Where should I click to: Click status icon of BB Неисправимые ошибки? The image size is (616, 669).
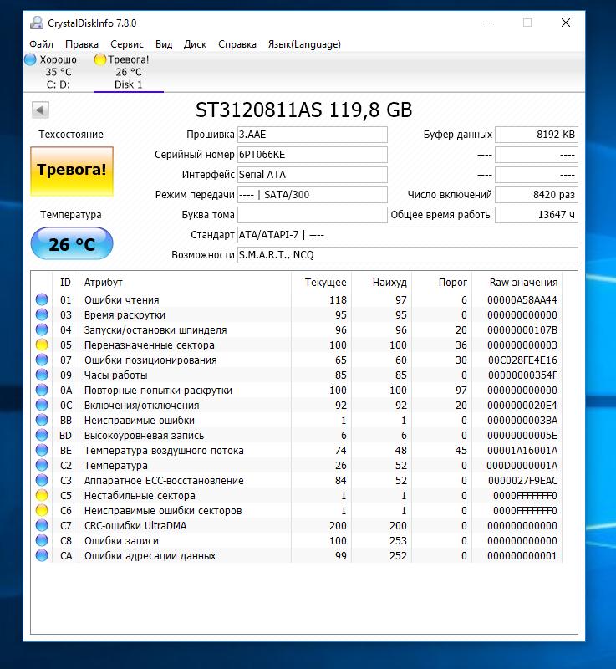pos(42,420)
